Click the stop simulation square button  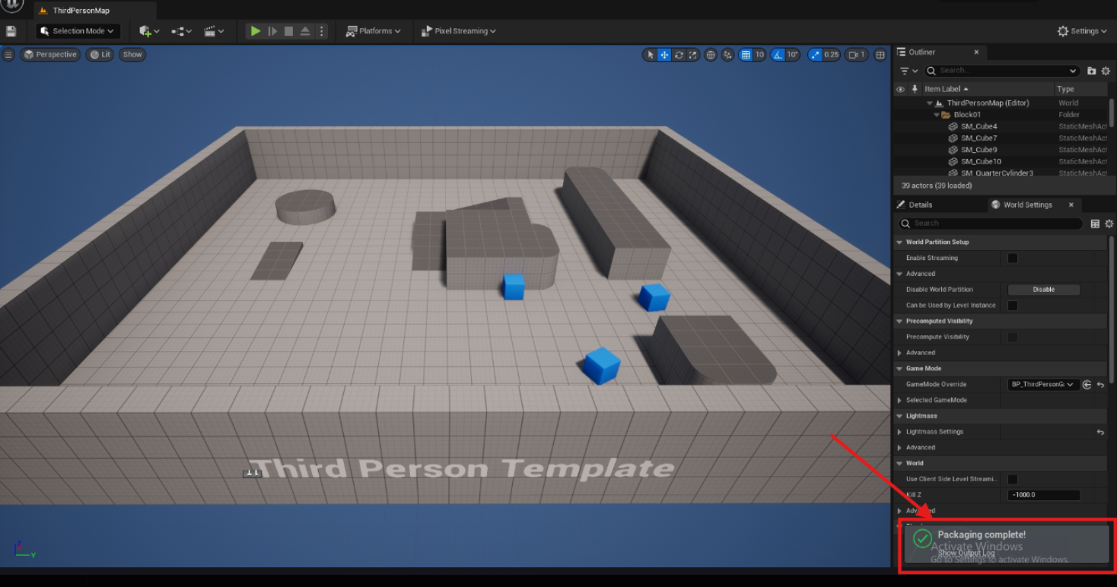[288, 31]
